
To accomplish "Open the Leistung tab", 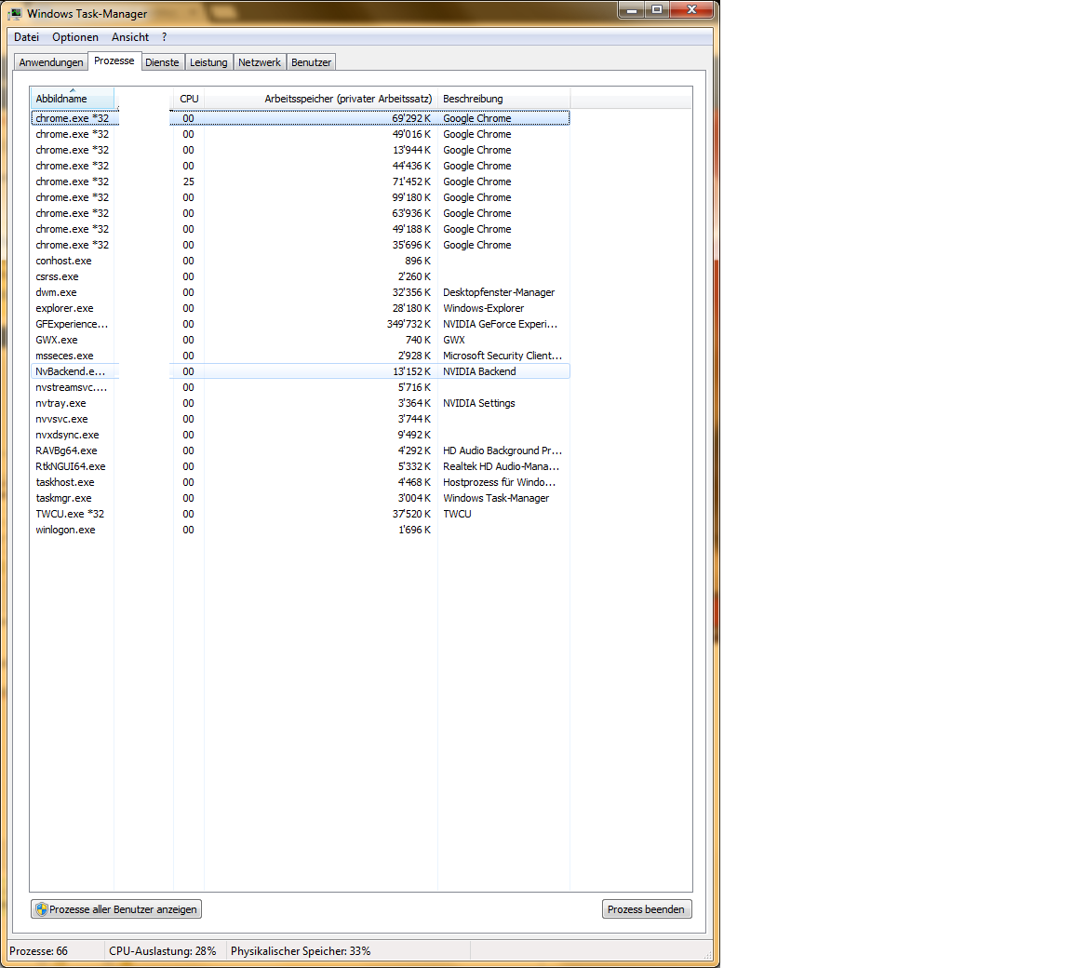I will 208,62.
